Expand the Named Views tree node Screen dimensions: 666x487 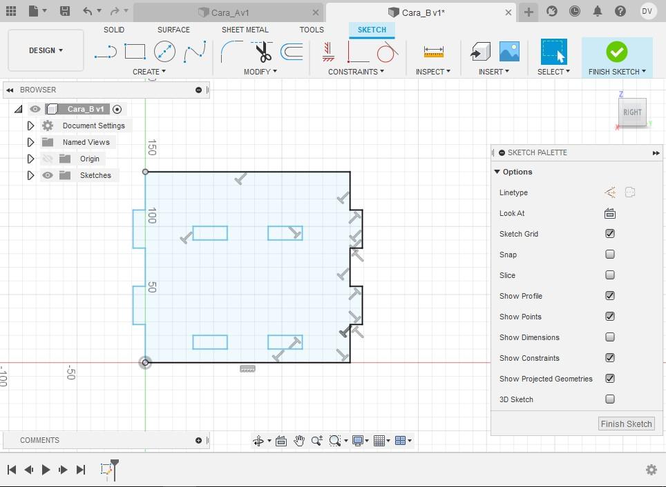click(30, 142)
